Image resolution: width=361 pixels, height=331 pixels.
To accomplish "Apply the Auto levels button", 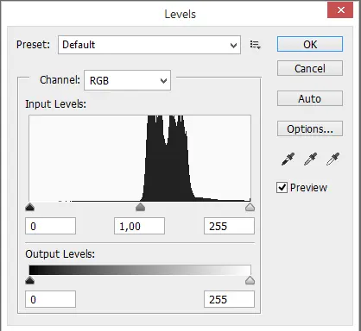I will 310,98.
